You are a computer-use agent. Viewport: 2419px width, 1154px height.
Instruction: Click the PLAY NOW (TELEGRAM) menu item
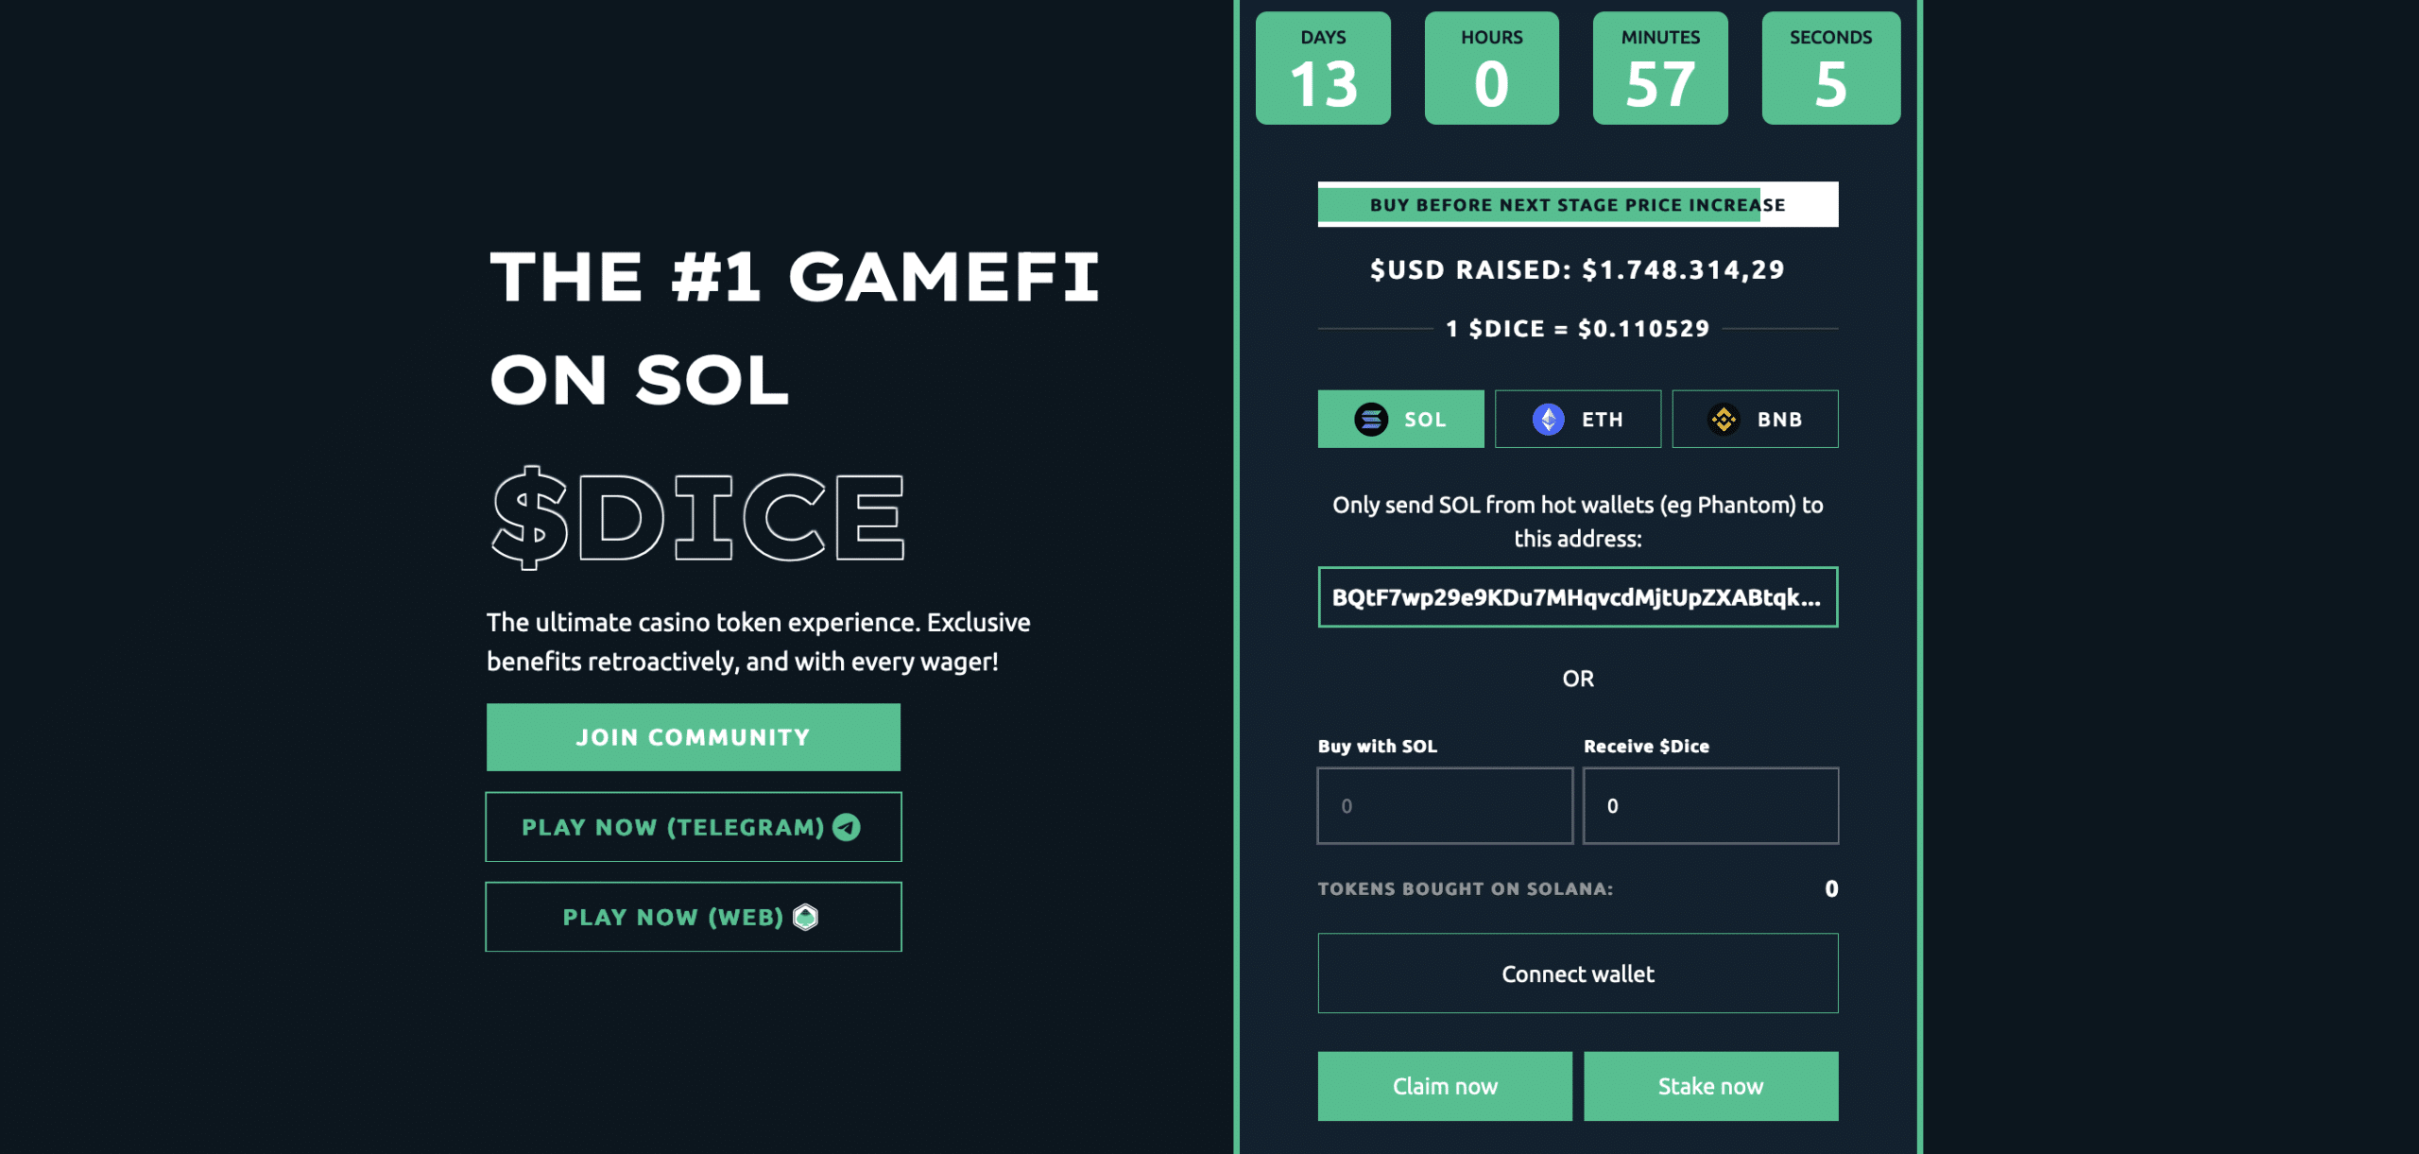click(x=693, y=827)
